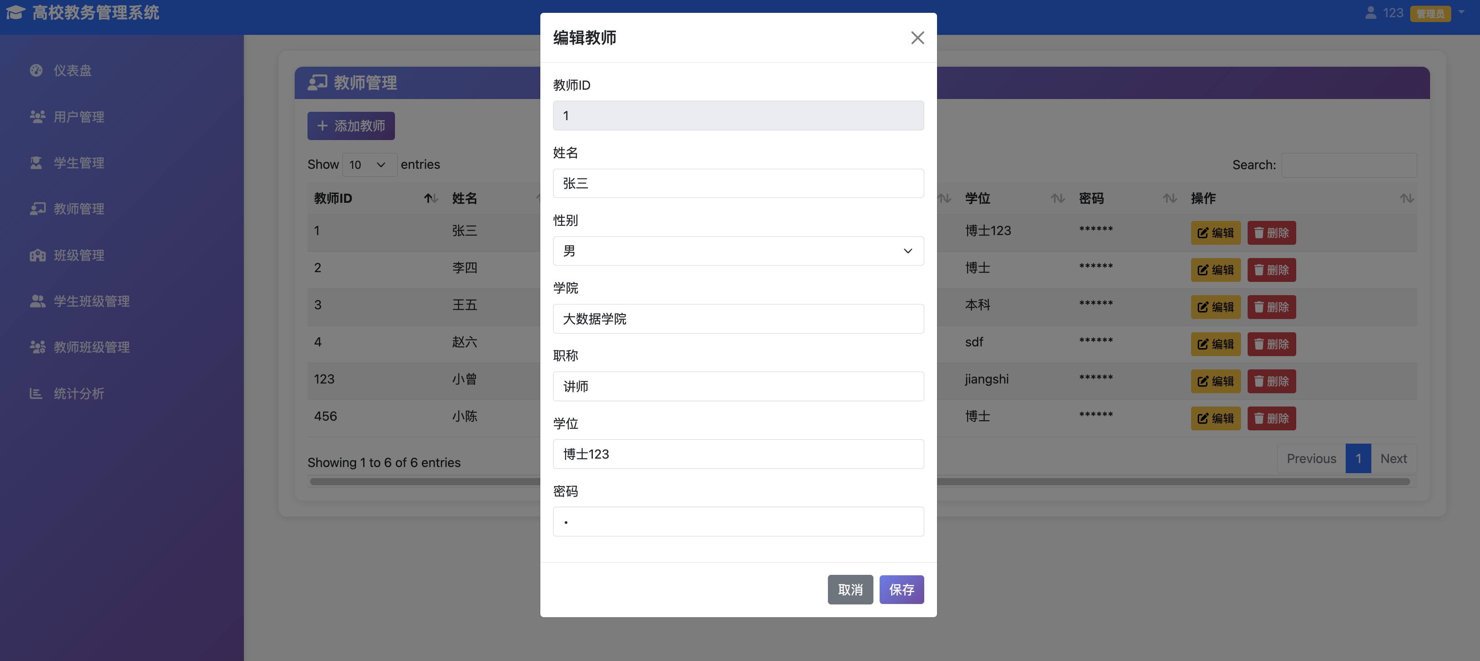Click the user management people icon
The width and height of the screenshot is (1480, 661).
(x=38, y=117)
